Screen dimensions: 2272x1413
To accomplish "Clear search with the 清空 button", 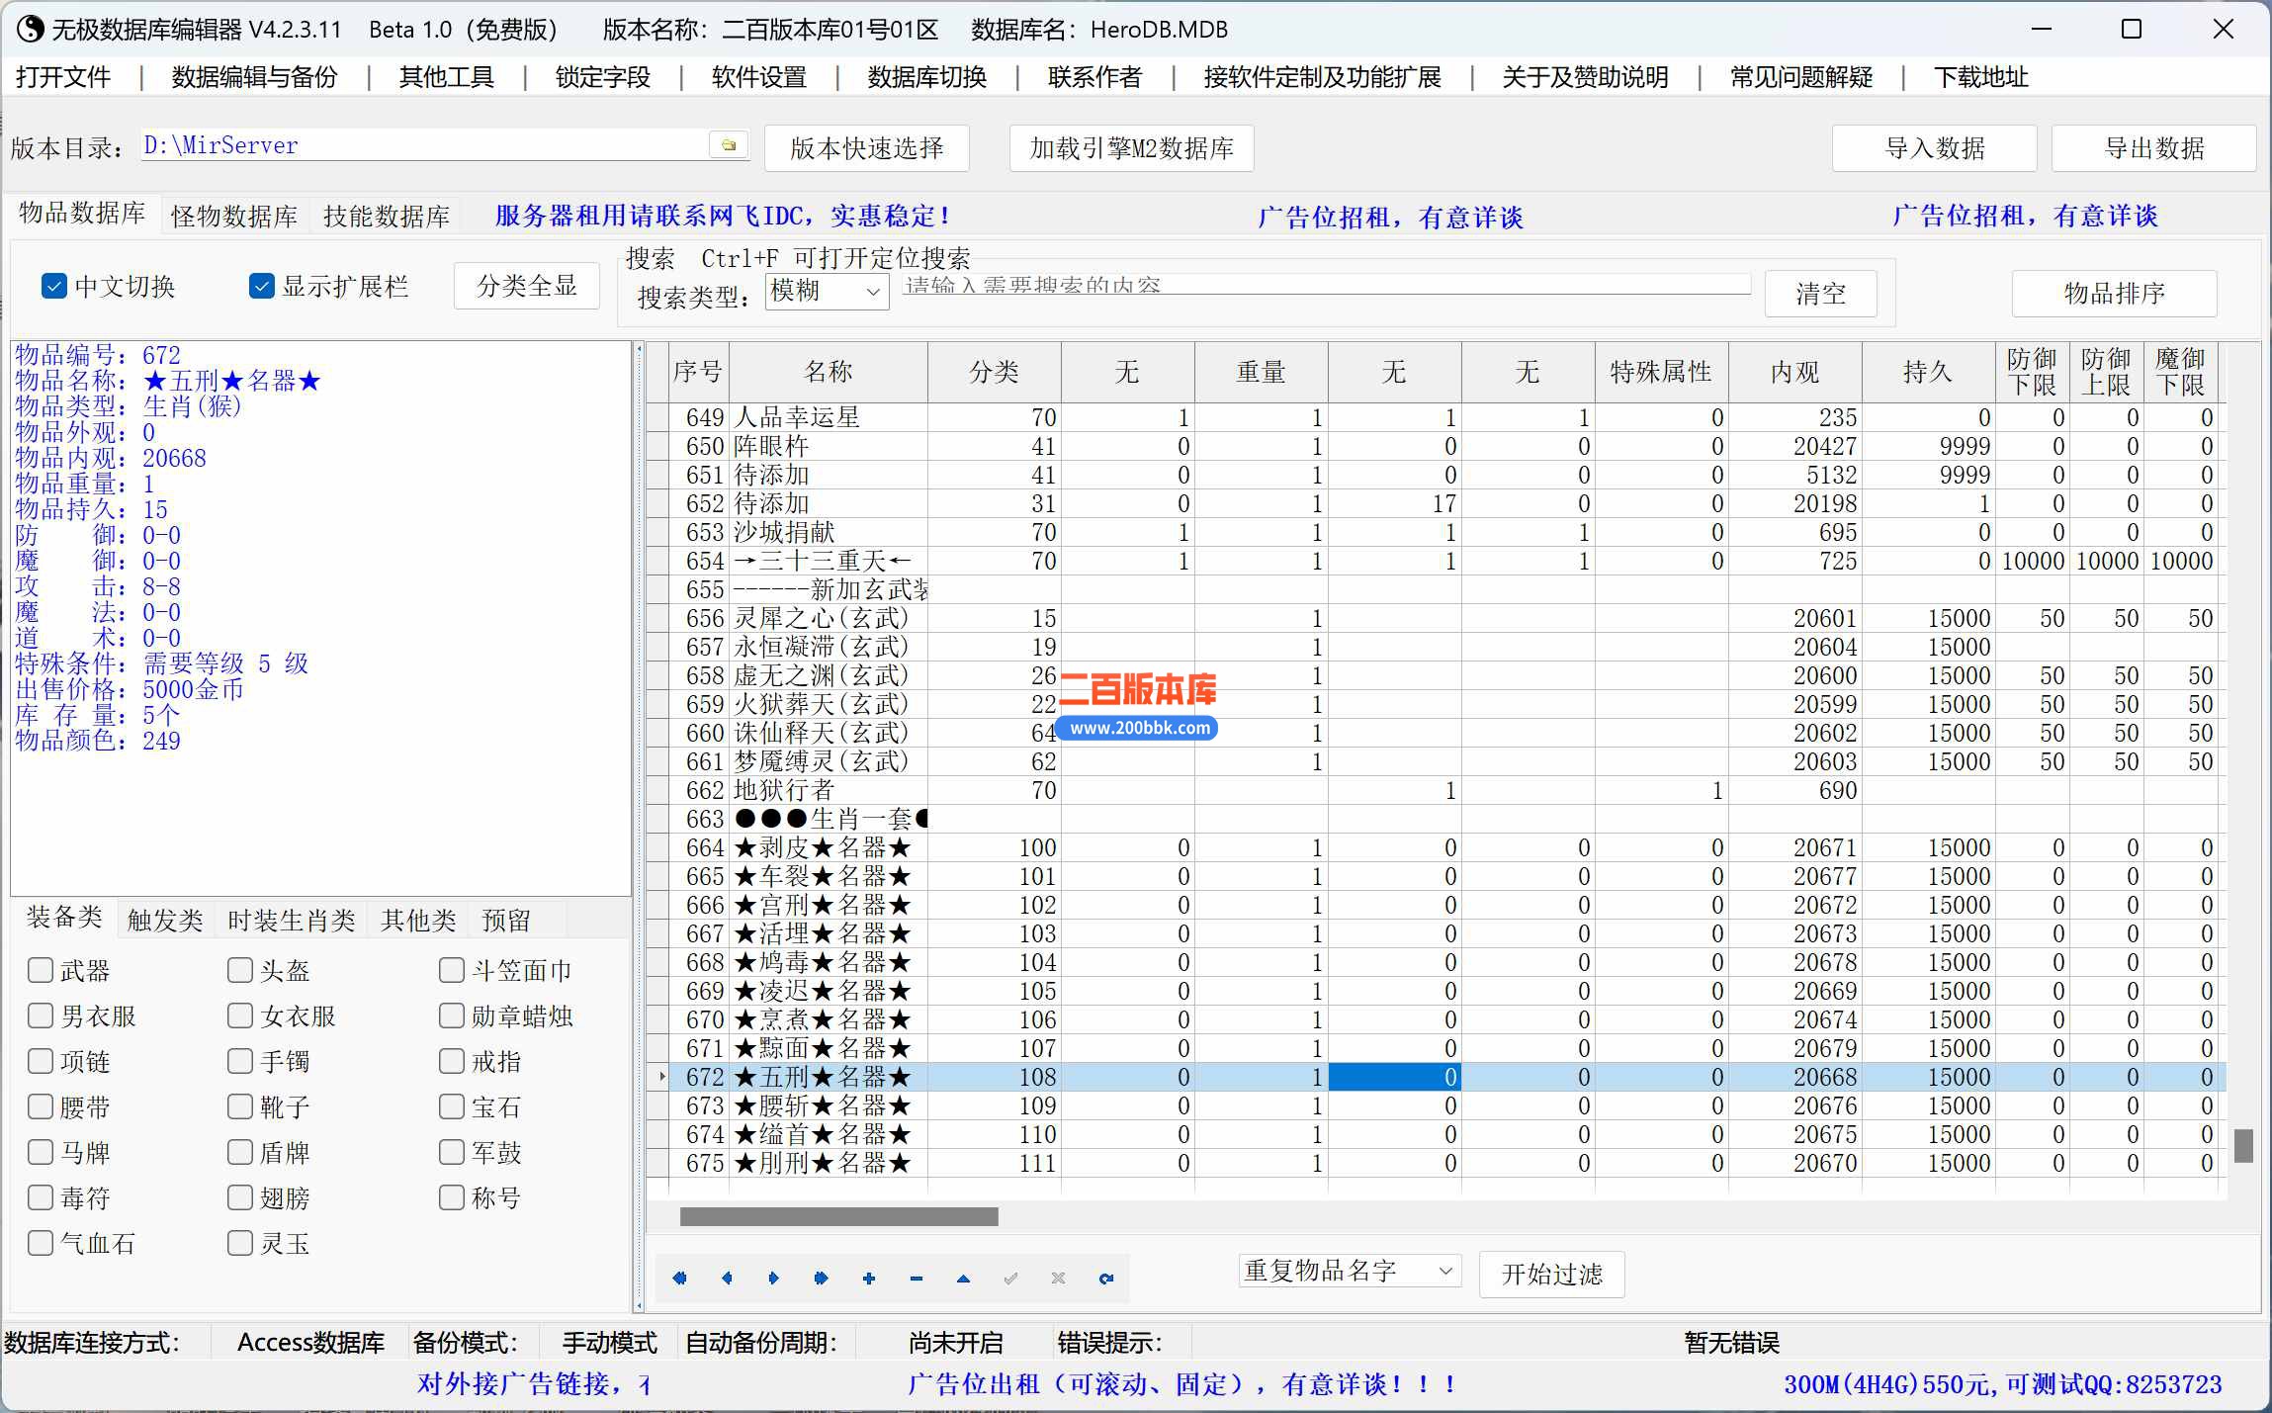I will click(x=1821, y=294).
